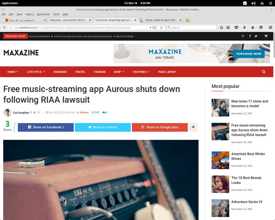
Task: Open 'America's Best Winter Drives' article
Action: [248, 156]
